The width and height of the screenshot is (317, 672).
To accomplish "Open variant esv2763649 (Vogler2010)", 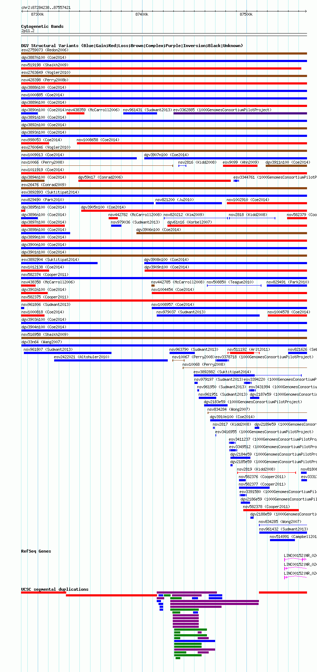I will tap(46, 72).
